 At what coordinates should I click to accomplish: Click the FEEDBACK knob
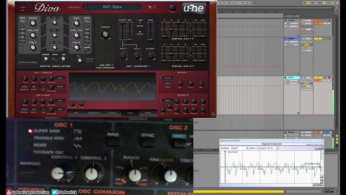(105, 34)
